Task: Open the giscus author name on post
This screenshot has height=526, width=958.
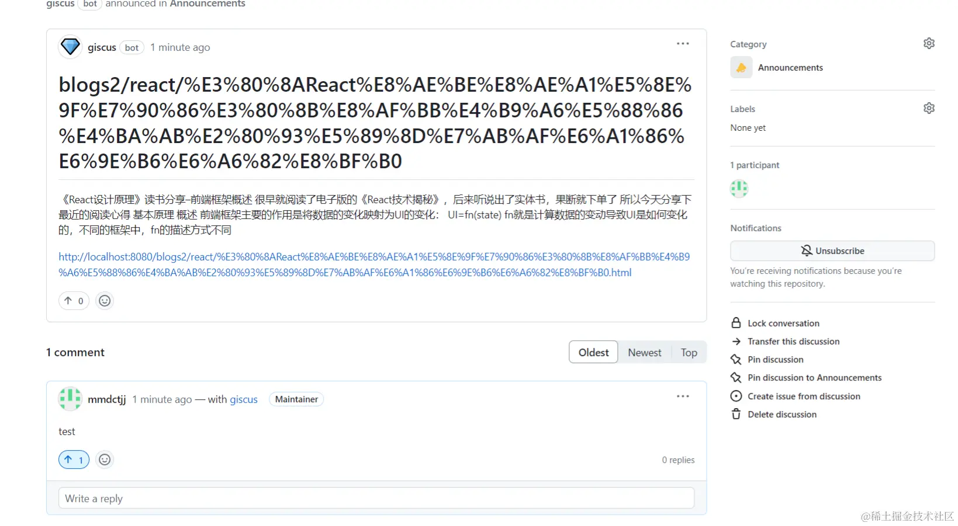Action: tap(102, 47)
